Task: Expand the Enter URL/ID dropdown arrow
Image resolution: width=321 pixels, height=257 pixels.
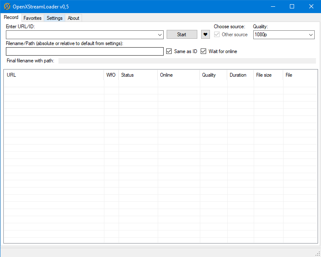Action: tap(160, 35)
